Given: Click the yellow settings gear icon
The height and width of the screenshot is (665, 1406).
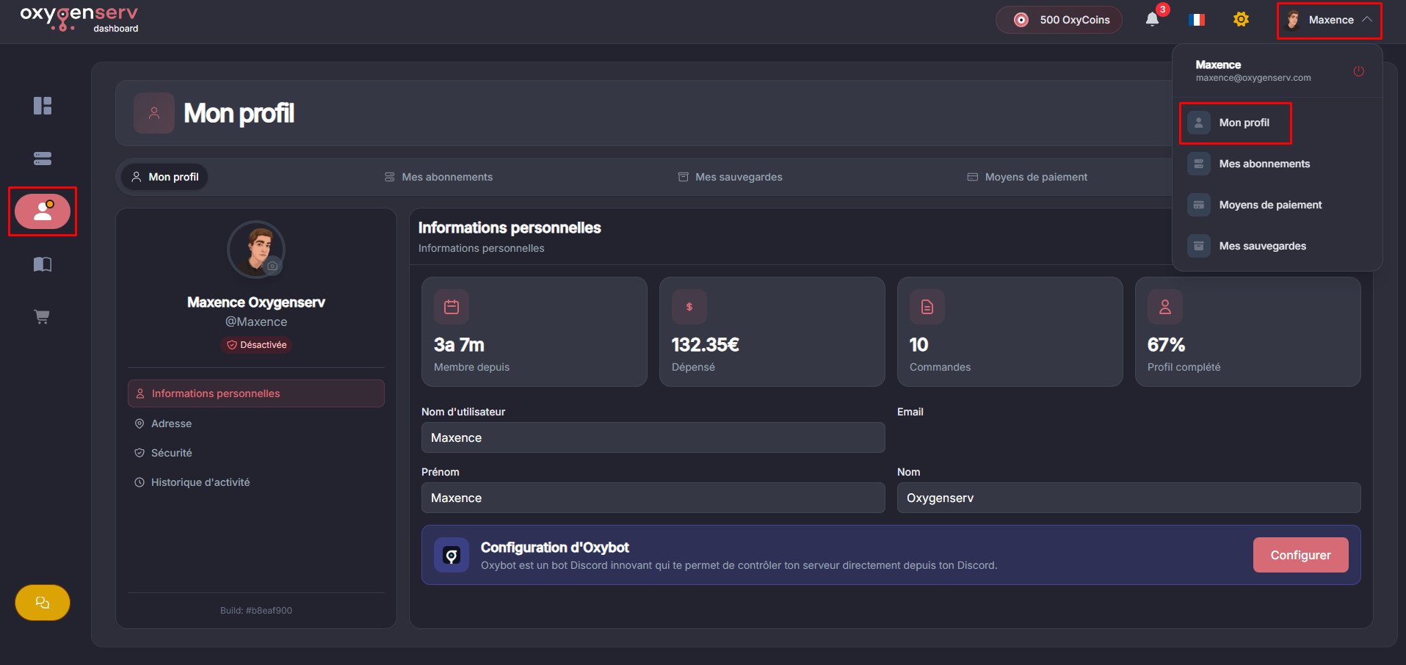Looking at the screenshot, I should coord(1241,20).
